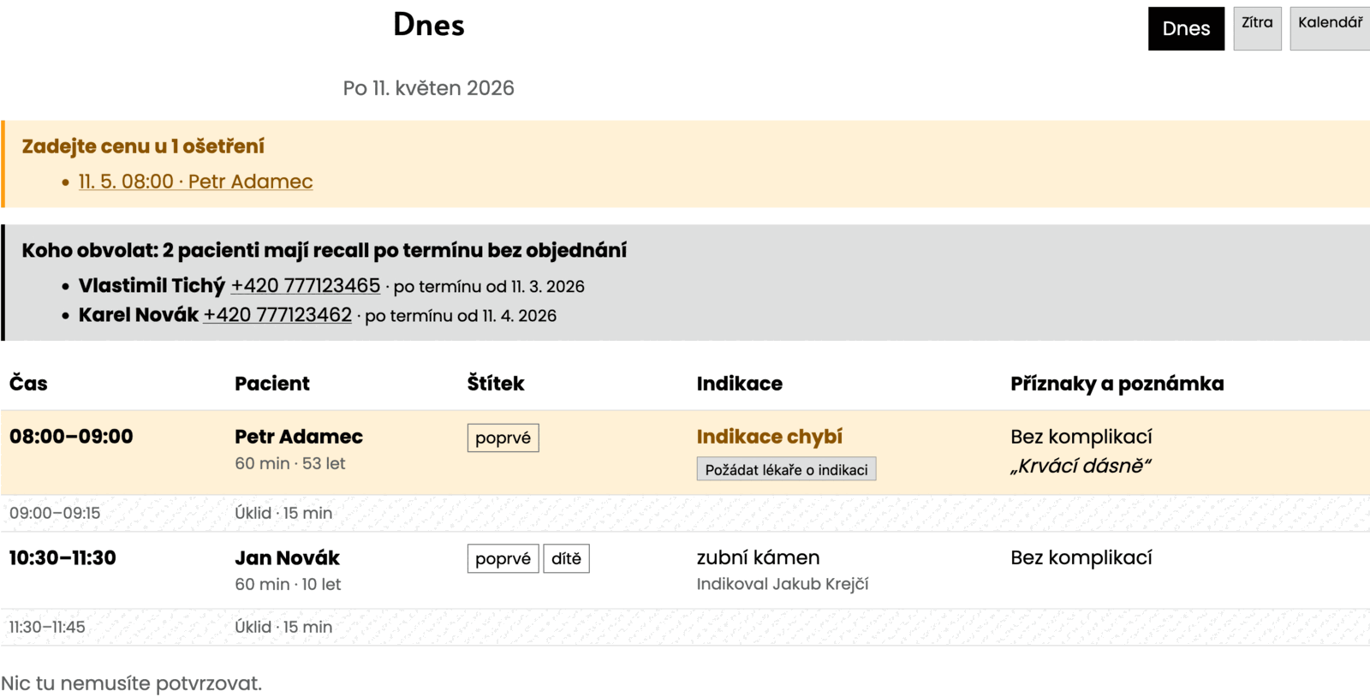Click Bez komplikací in Petr Adamec row
This screenshot has width=1370, height=697.
click(x=1081, y=437)
